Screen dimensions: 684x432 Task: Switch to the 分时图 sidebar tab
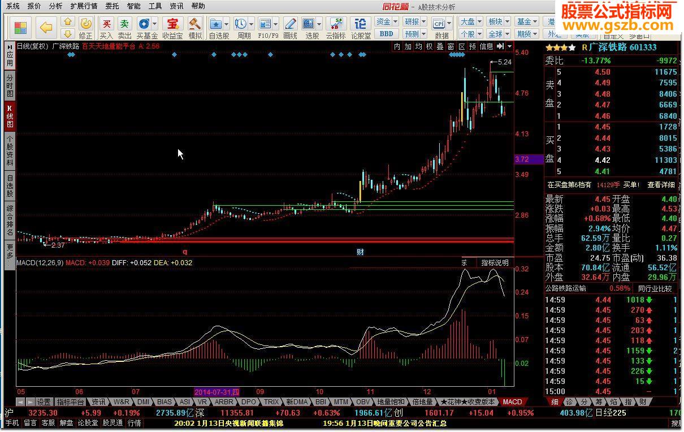point(10,85)
